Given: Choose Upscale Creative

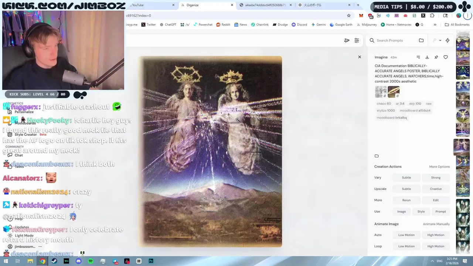Looking at the screenshot, I should [436, 189].
